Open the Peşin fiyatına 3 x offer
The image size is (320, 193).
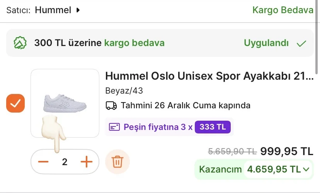click(158, 127)
